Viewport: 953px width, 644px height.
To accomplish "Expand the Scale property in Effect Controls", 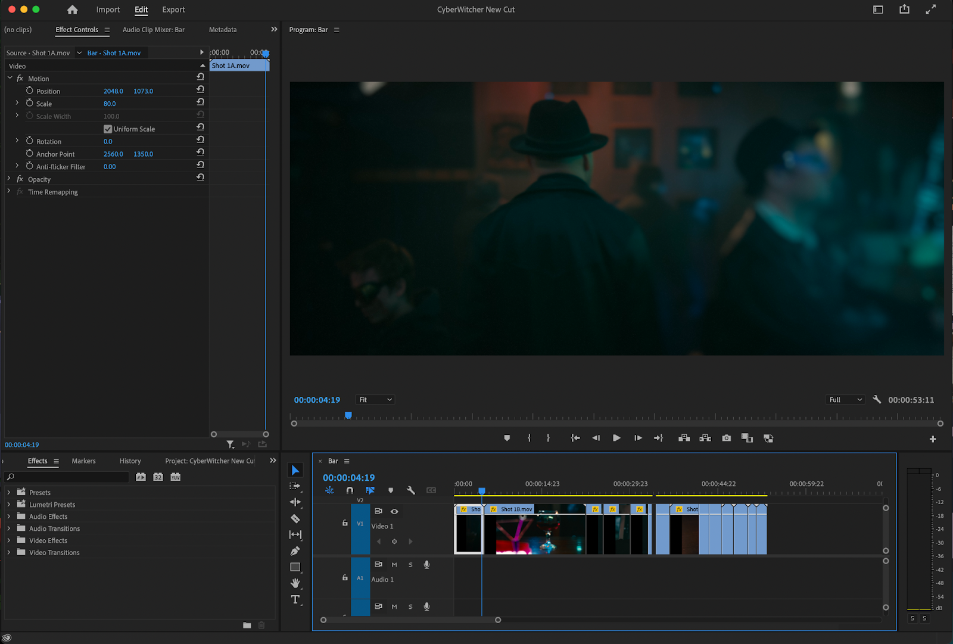I will (x=16, y=103).
